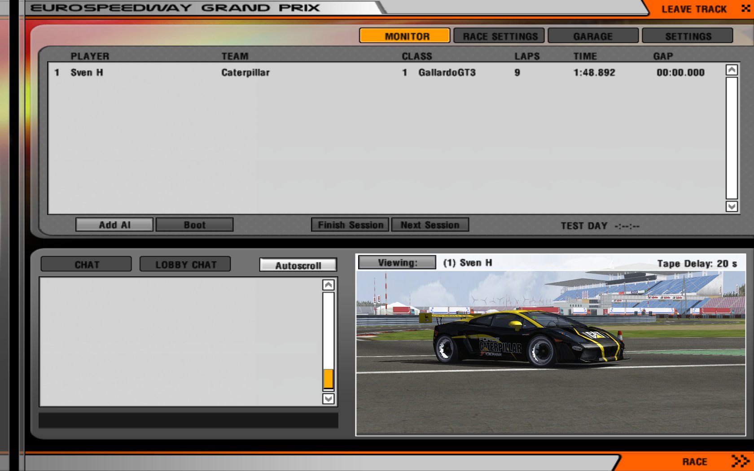Click the Leave Track X icon
This screenshot has width=754, height=471.
[x=745, y=9]
